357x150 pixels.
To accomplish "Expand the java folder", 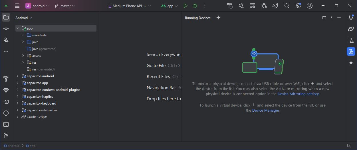I will click(x=23, y=42).
